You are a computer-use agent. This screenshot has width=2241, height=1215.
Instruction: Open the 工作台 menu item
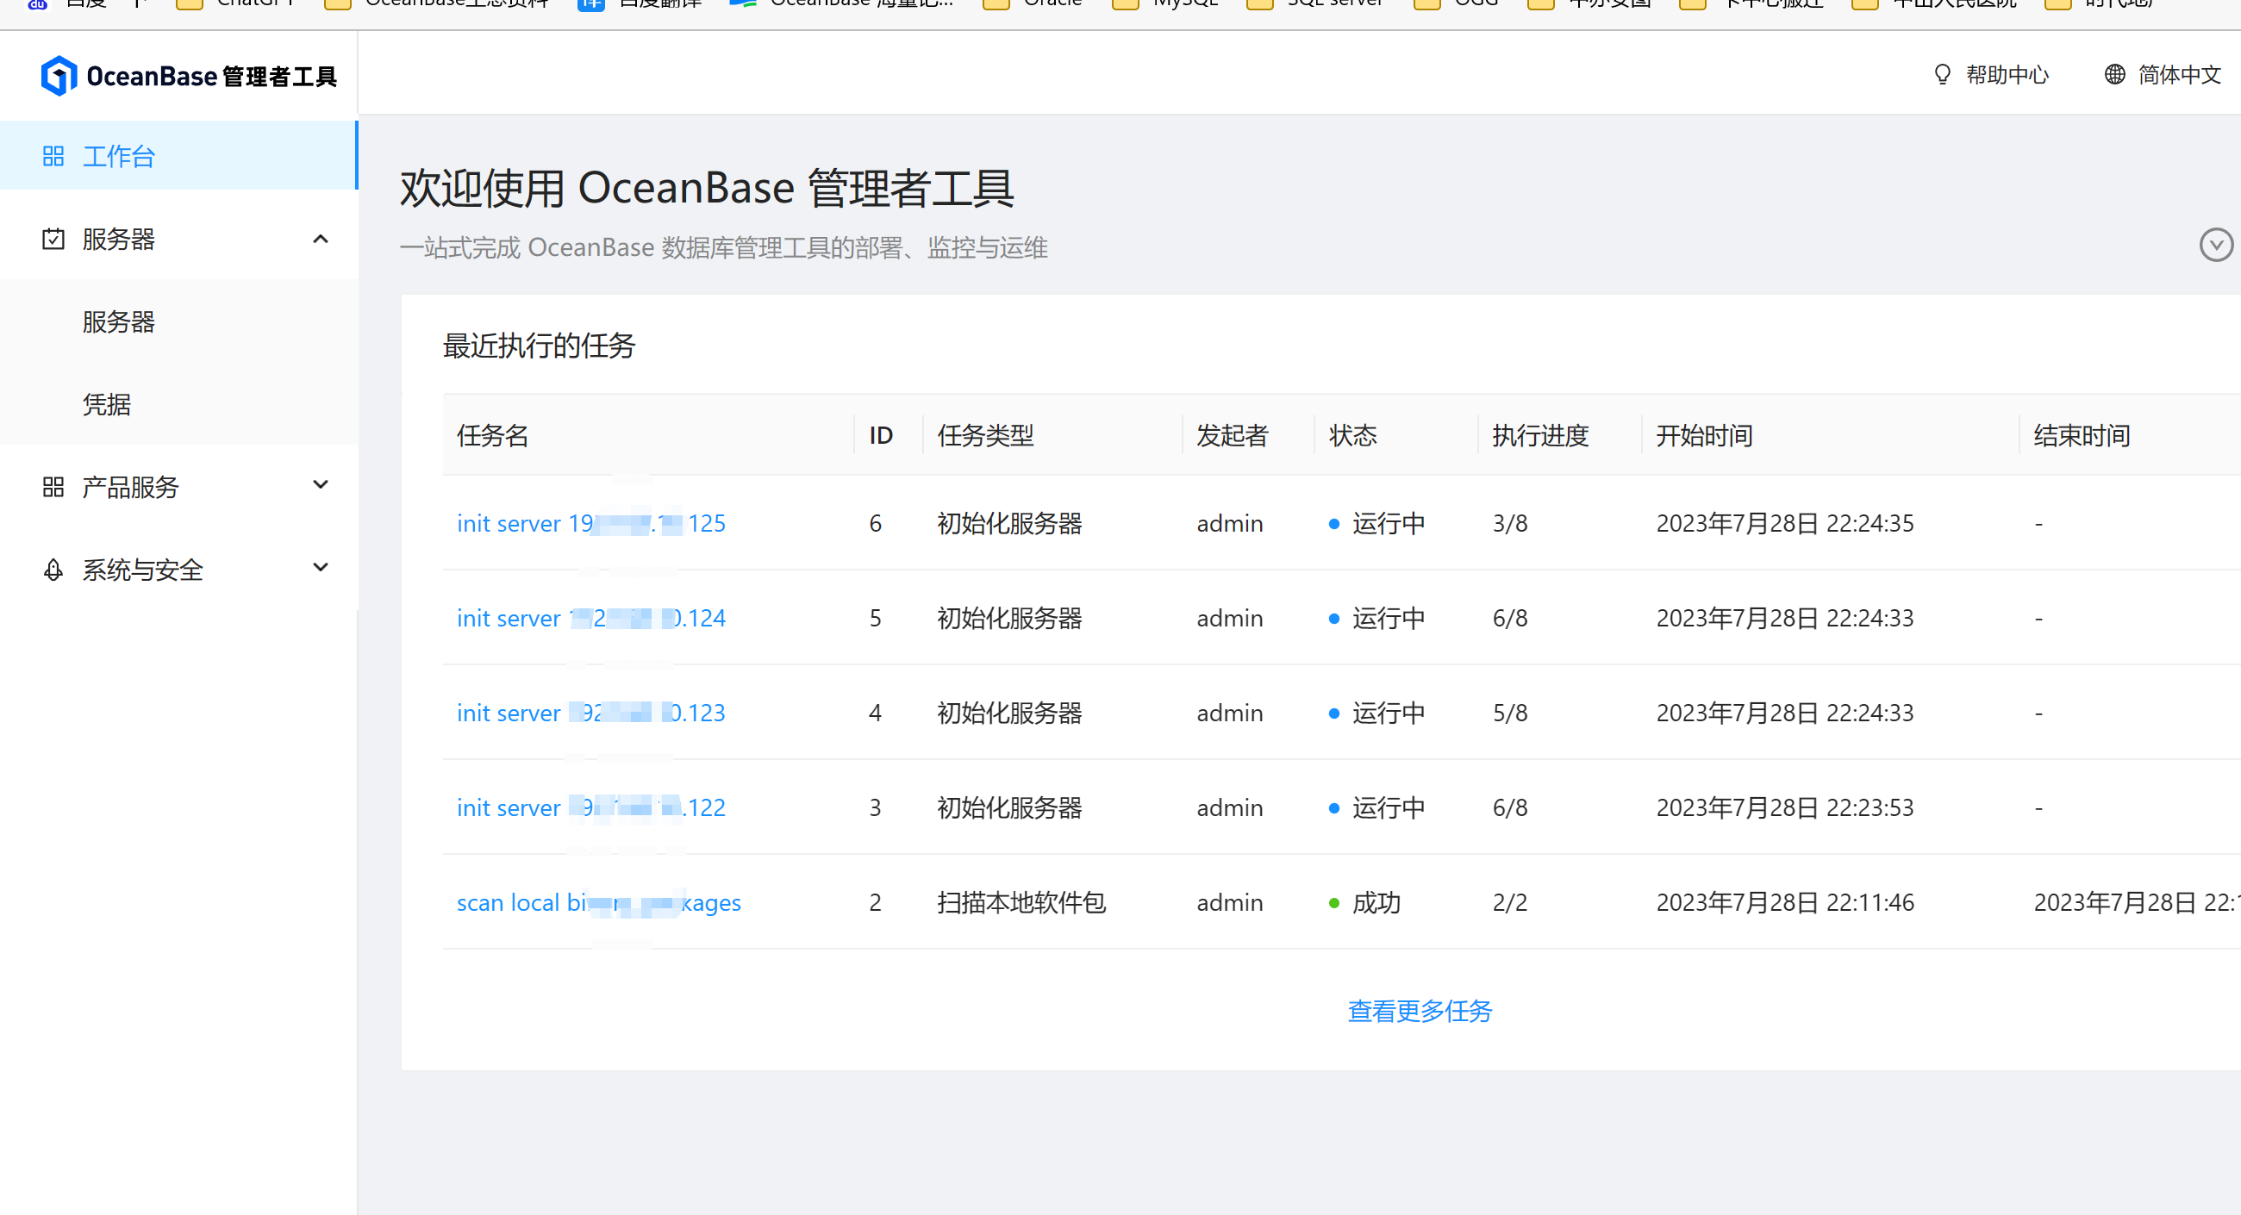[x=178, y=157]
